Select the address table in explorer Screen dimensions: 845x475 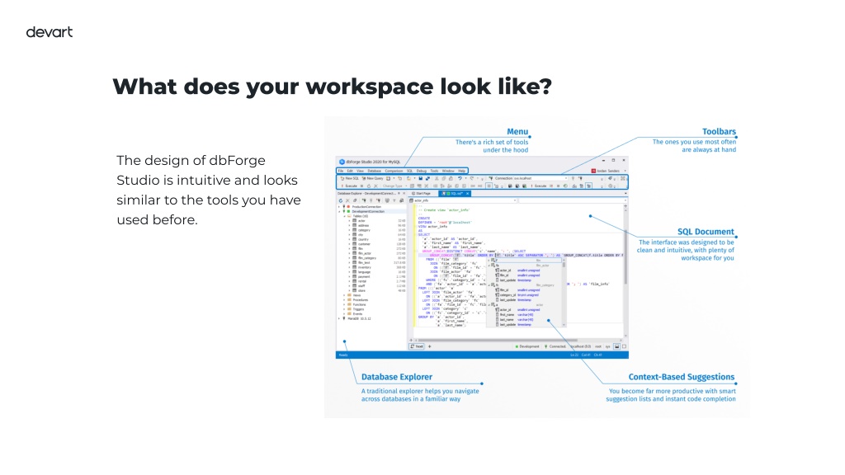(x=363, y=226)
